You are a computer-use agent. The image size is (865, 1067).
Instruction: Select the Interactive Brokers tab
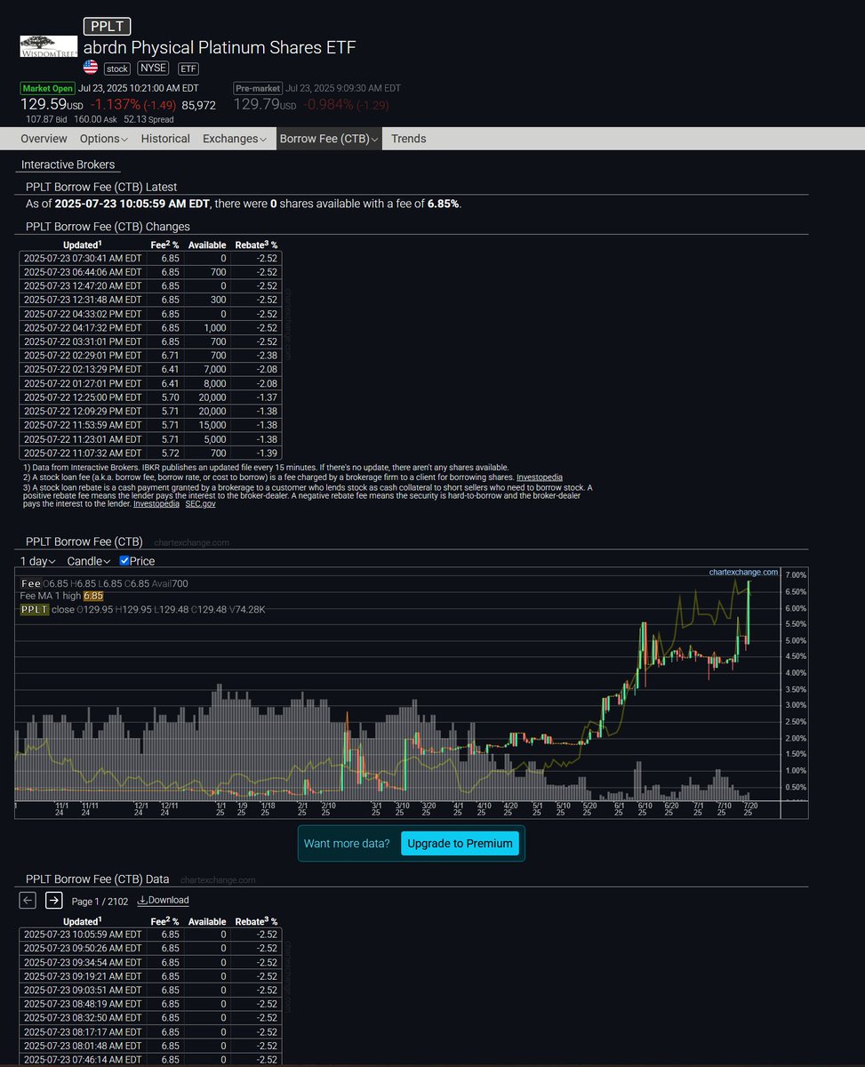click(x=68, y=164)
